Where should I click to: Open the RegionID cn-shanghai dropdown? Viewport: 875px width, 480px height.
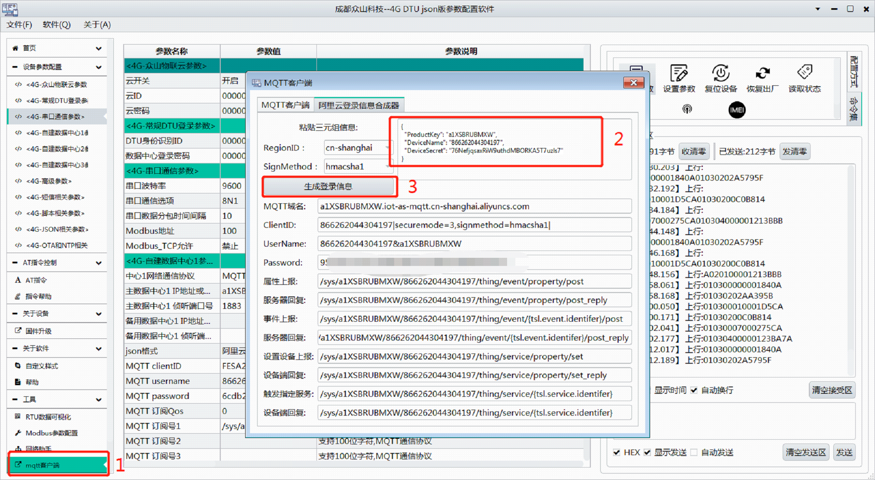pos(358,148)
